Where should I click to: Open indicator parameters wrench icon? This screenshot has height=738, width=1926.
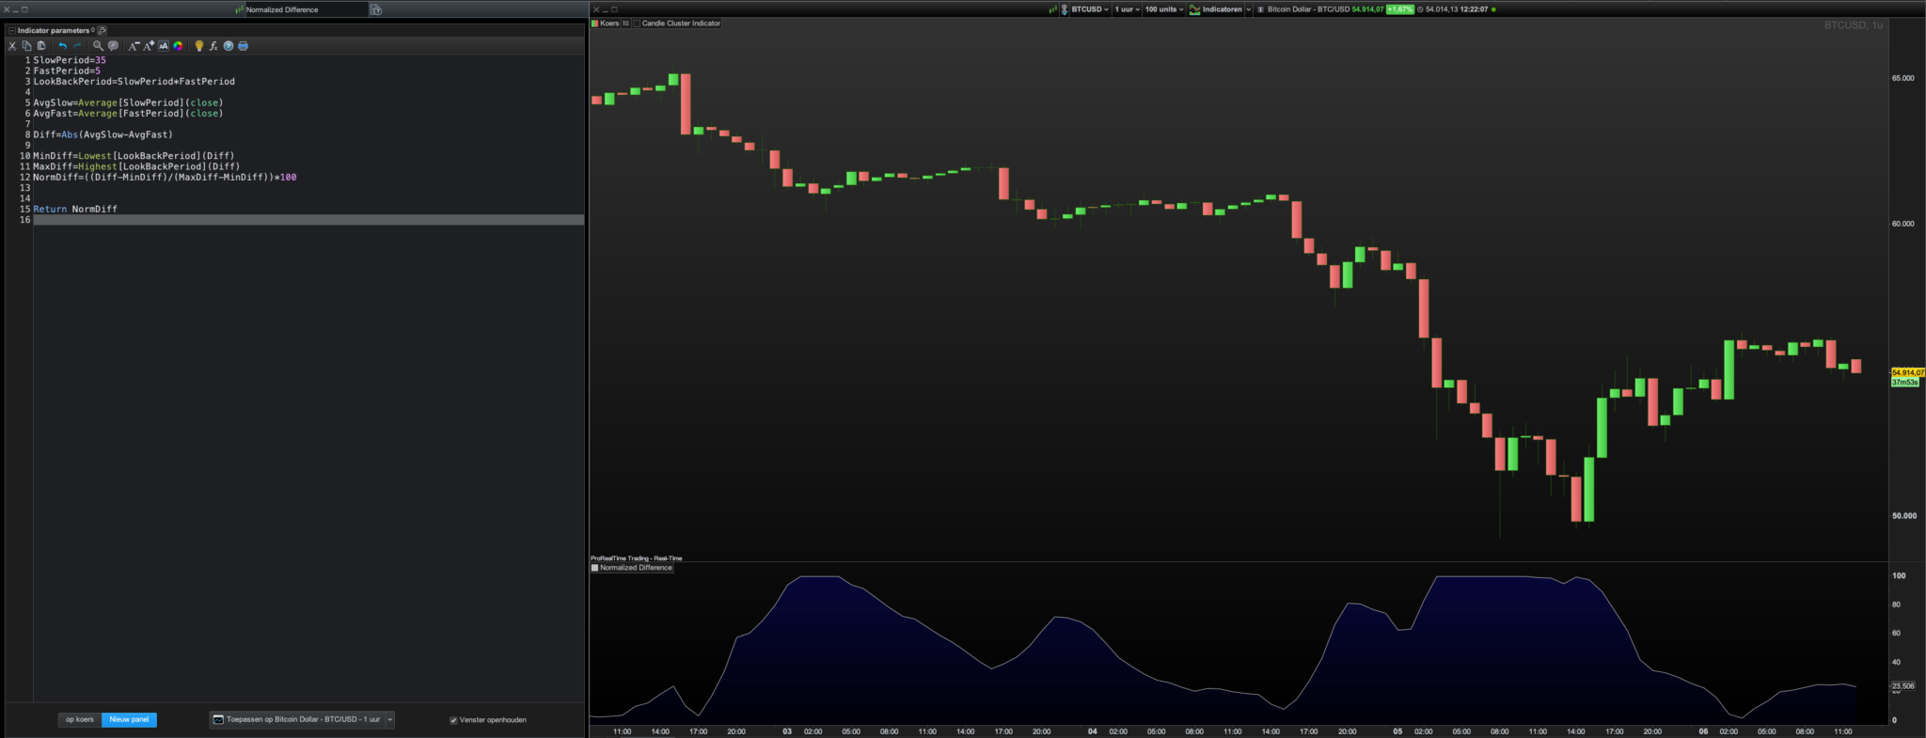click(x=103, y=30)
